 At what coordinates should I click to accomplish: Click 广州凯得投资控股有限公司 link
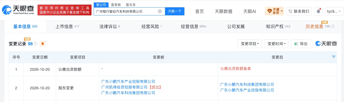pos(124,87)
